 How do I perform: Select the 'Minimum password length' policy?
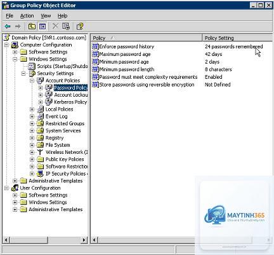pyautogui.click(x=127, y=69)
